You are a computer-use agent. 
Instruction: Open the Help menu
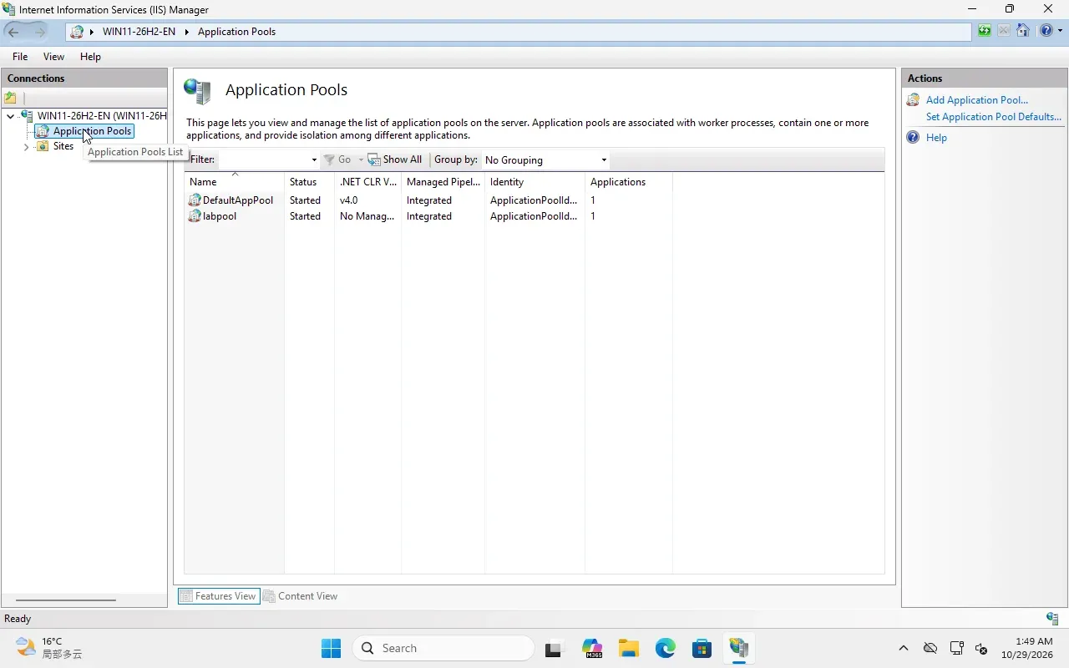pos(90,57)
